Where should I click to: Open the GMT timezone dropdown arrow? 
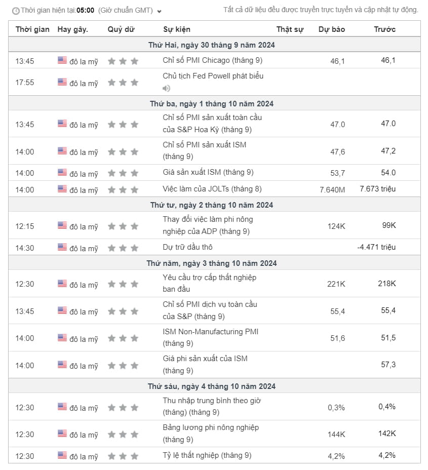coord(160,11)
